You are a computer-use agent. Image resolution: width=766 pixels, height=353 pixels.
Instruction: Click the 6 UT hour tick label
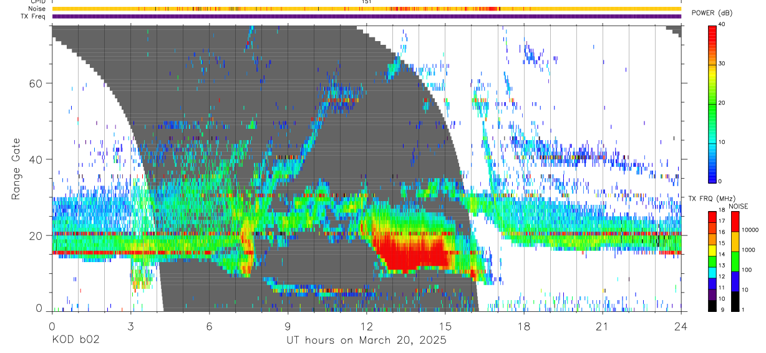coord(209,326)
